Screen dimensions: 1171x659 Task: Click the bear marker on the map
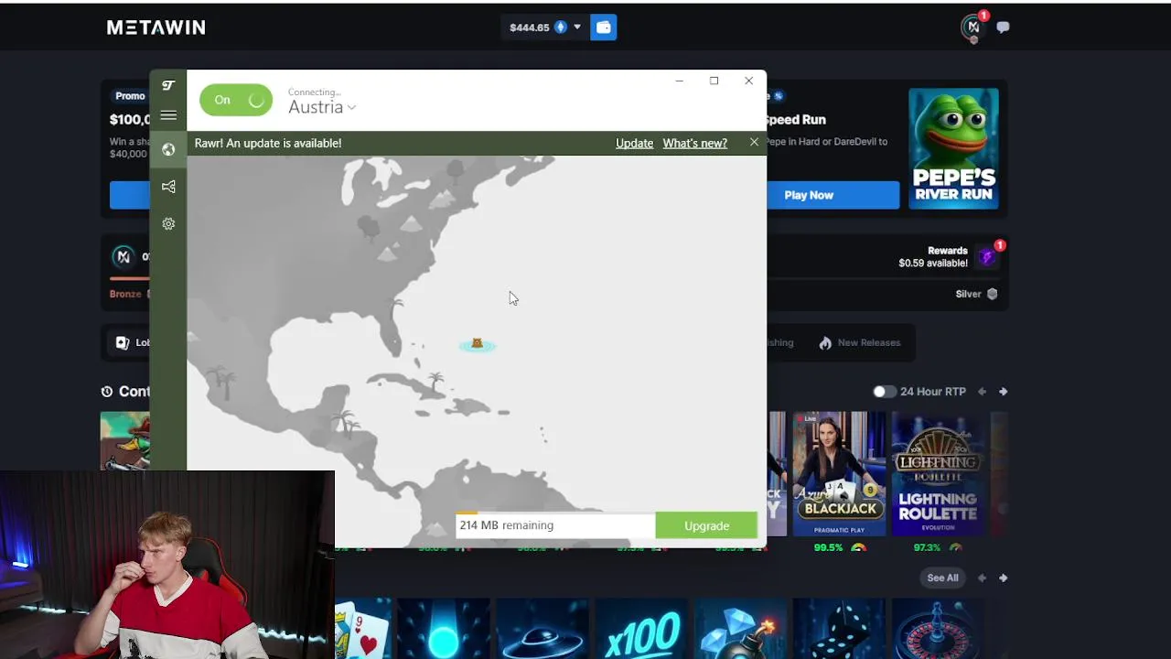(477, 344)
